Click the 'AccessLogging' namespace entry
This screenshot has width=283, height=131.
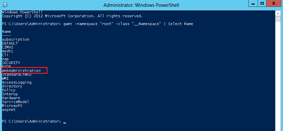(x=17, y=82)
